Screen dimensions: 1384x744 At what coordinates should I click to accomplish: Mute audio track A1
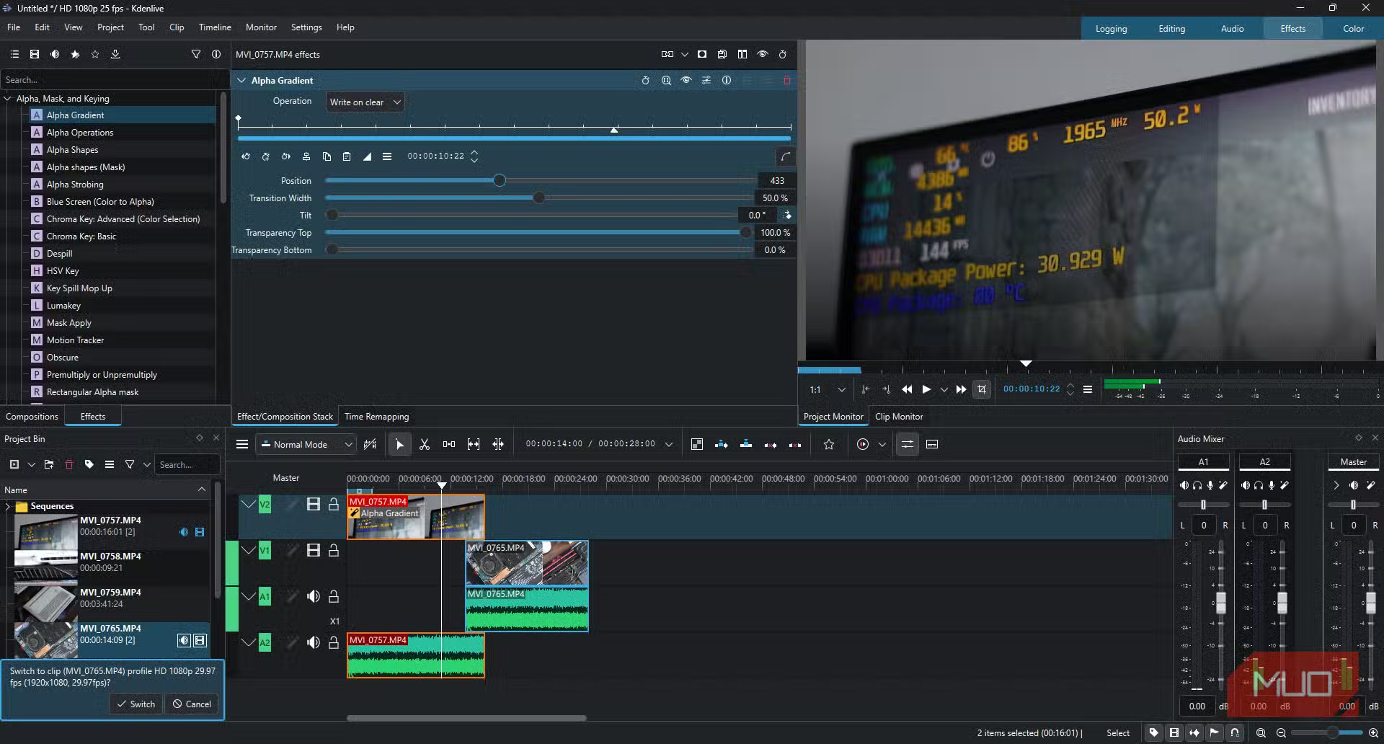point(313,597)
